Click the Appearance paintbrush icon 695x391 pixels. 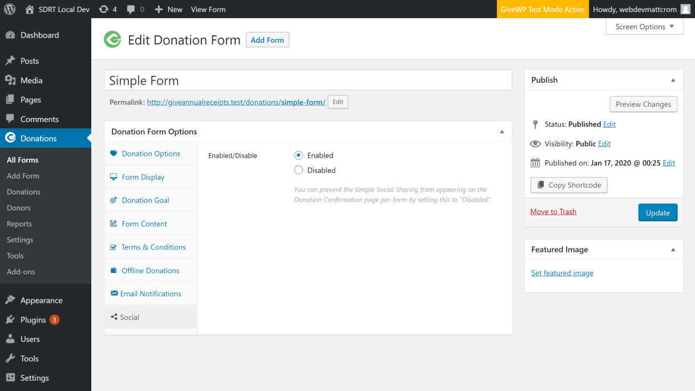10,300
